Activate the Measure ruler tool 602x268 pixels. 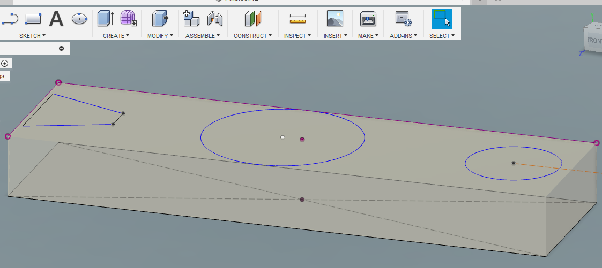(298, 19)
